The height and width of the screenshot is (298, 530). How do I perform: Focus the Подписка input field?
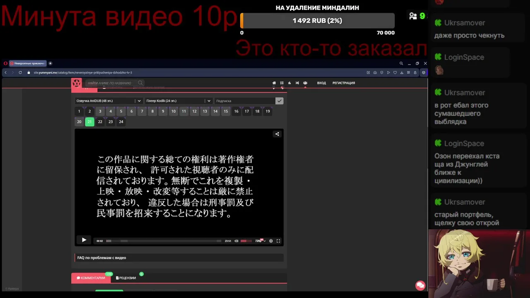click(245, 101)
